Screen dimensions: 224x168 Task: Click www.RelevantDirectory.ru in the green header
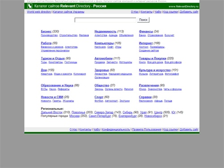[x=184, y=6]
